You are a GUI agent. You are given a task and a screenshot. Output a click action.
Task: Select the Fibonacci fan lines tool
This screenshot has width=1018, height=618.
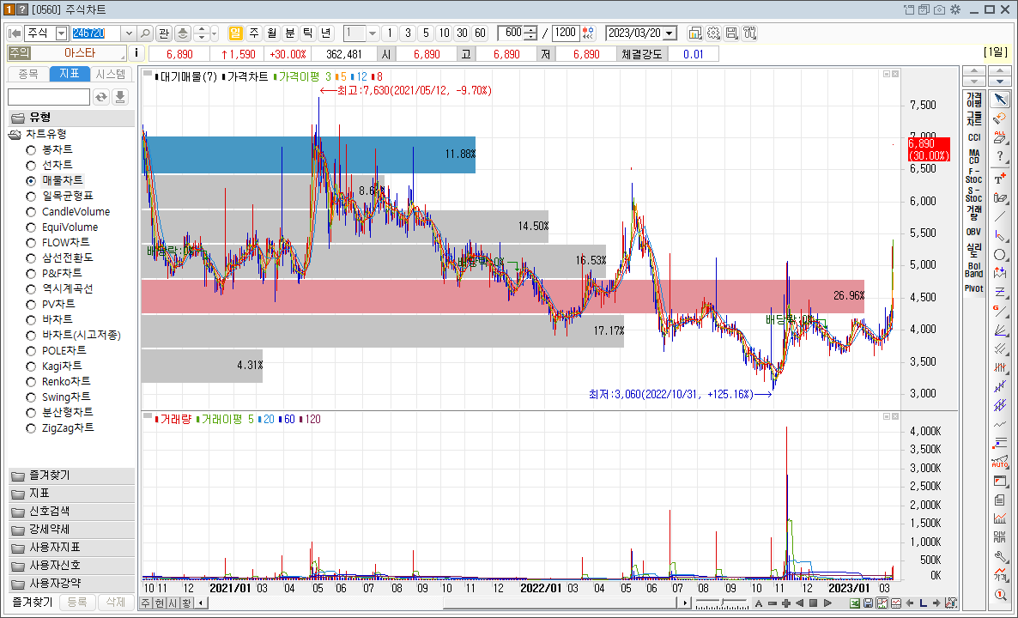click(x=1000, y=330)
